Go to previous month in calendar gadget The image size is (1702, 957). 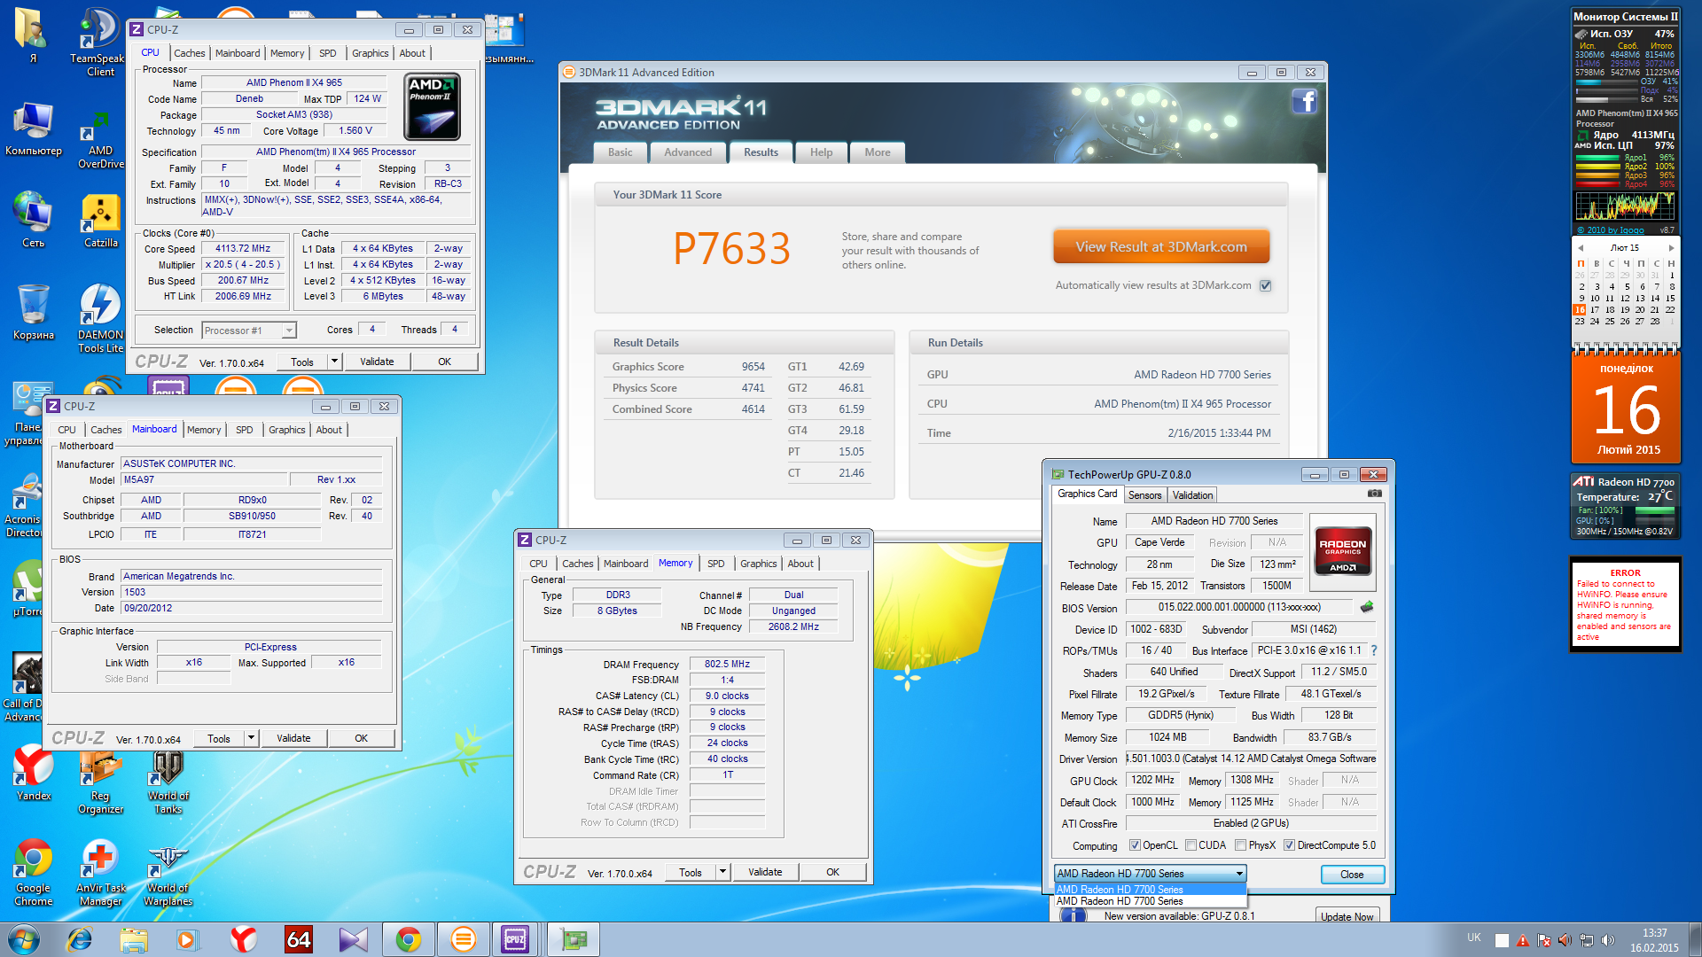[1581, 248]
